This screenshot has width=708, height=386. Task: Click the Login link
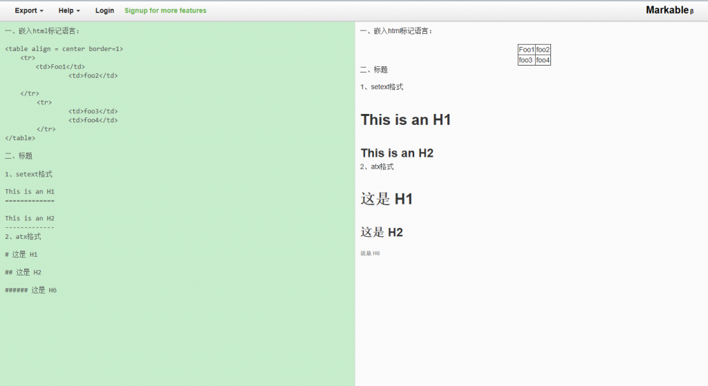(104, 10)
